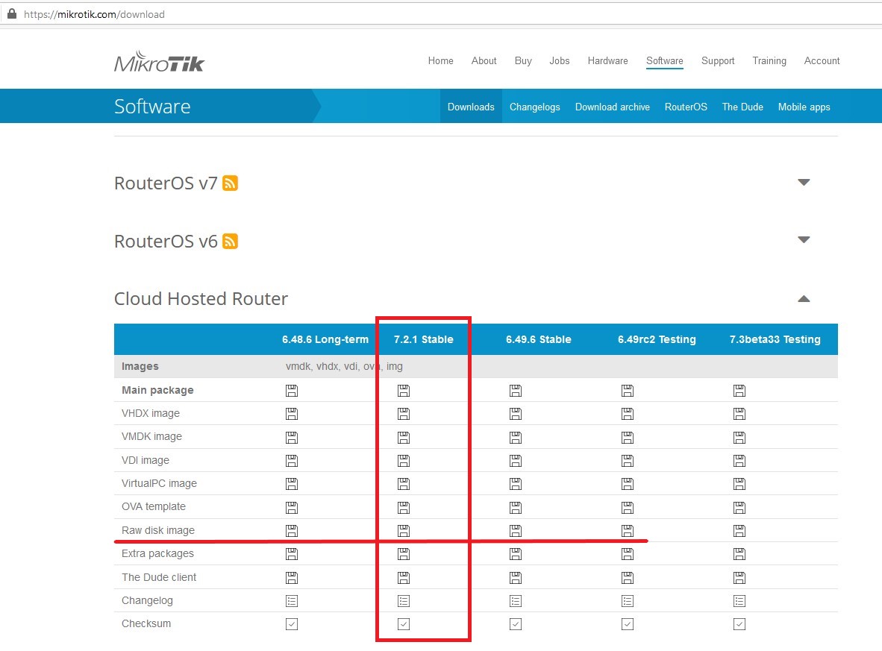Open the RouterOS v6 RSS feed
This screenshot has height=651, width=882.
tap(231, 241)
